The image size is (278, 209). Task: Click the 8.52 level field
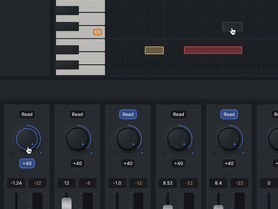point(168,183)
